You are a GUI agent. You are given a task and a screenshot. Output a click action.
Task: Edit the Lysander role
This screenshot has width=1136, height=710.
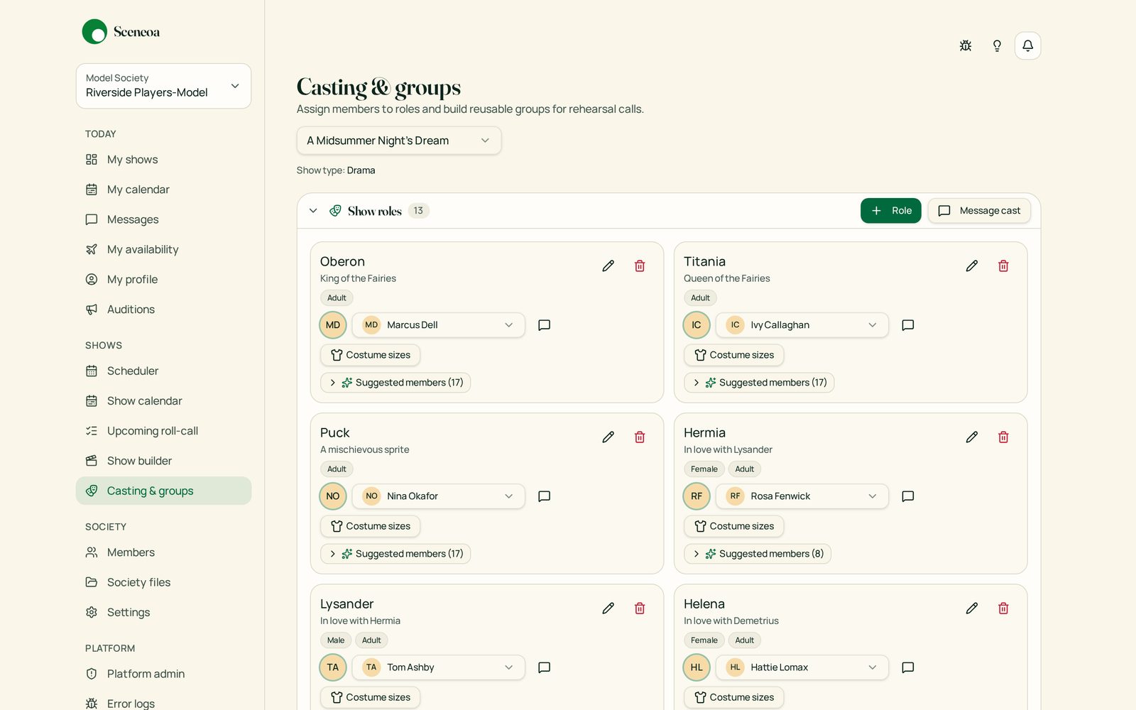(x=608, y=608)
